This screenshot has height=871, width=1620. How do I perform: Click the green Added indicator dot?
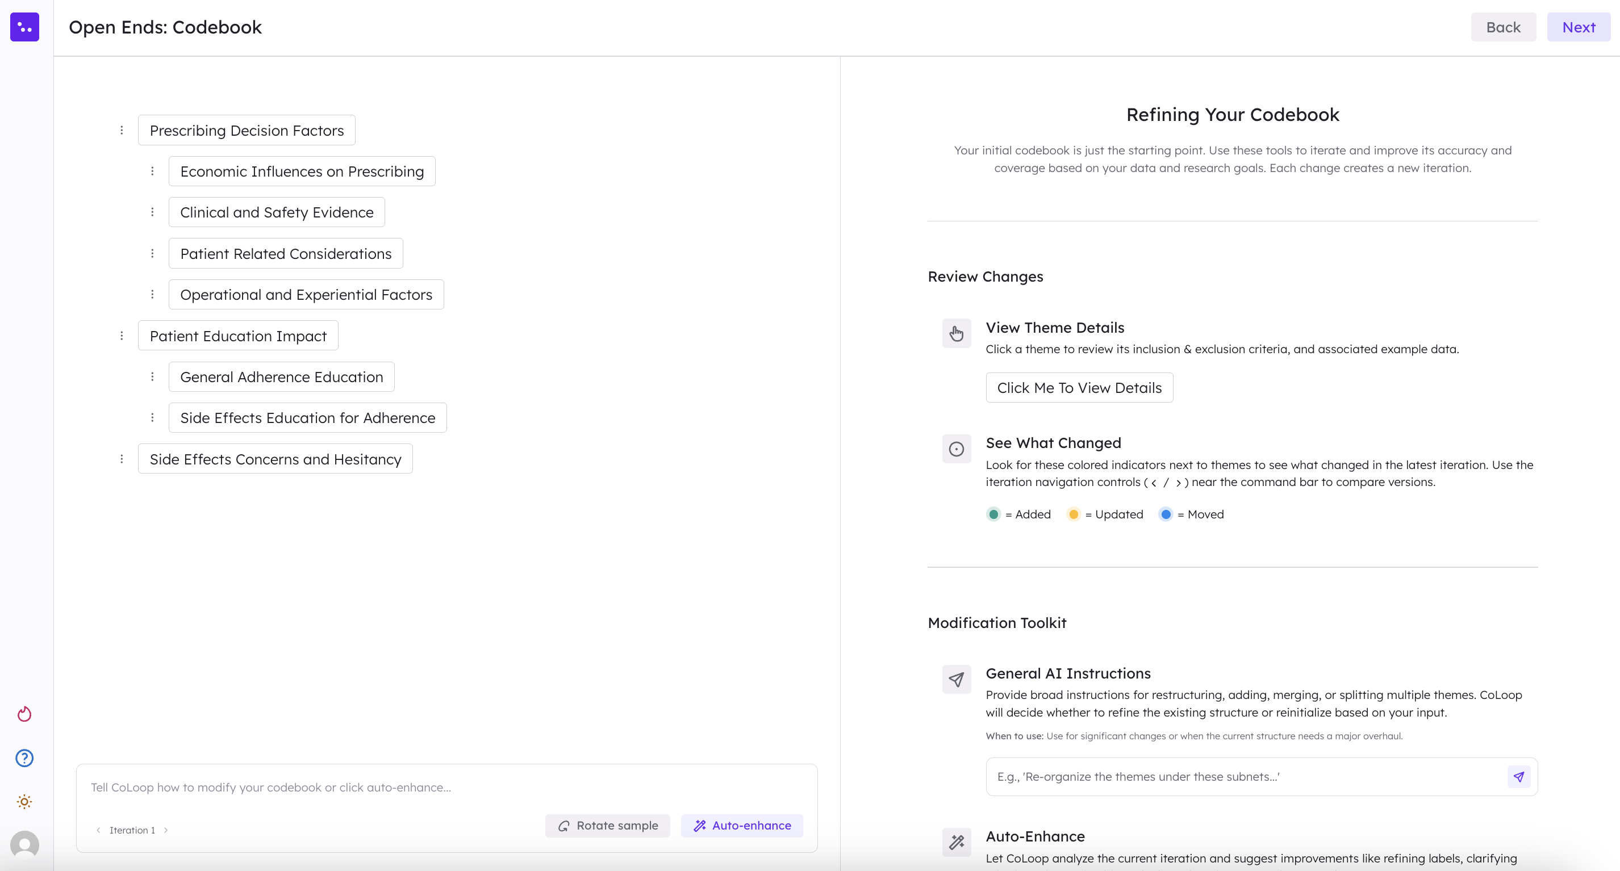[993, 514]
